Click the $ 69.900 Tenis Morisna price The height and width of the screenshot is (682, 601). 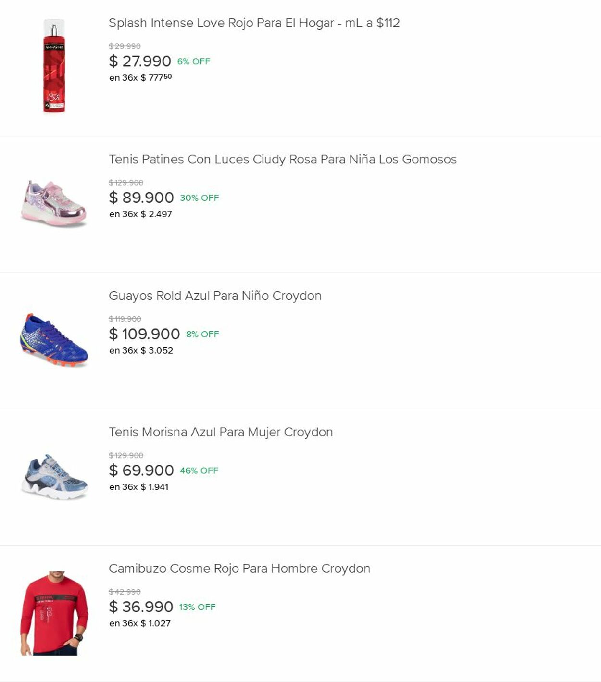[x=141, y=471]
